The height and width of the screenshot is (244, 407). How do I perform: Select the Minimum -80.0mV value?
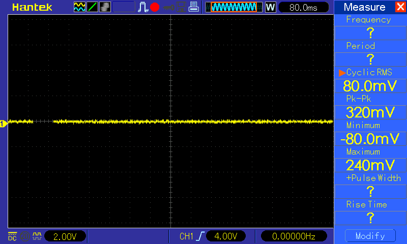point(370,139)
